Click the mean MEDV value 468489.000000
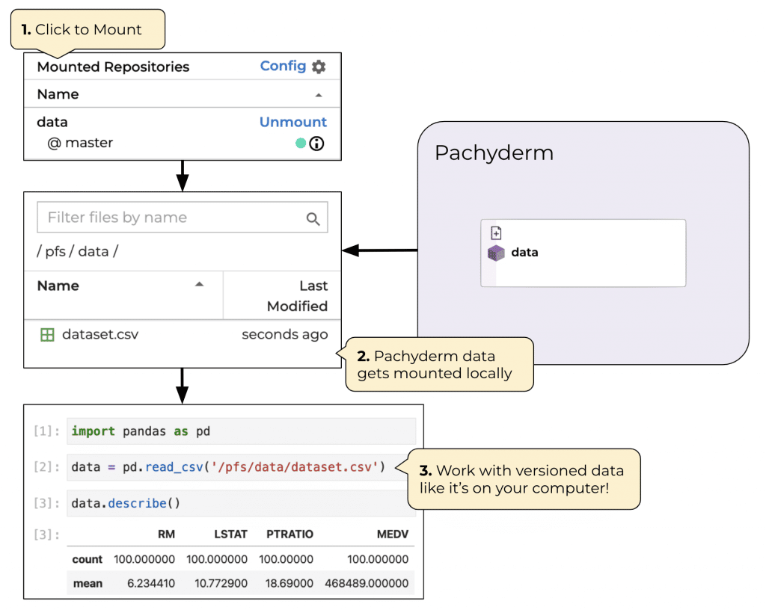The height and width of the screenshot is (610, 766). 367,584
